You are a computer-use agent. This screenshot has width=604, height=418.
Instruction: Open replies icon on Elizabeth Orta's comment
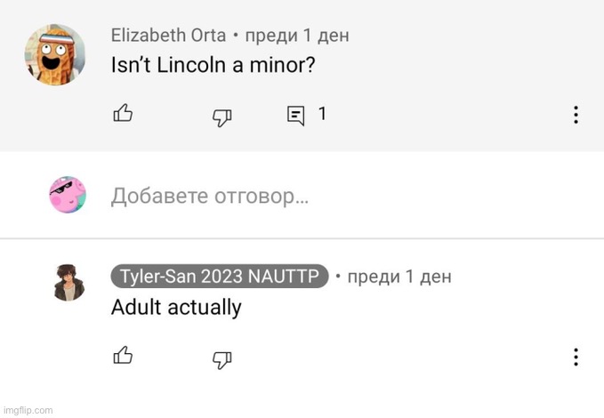click(x=296, y=116)
